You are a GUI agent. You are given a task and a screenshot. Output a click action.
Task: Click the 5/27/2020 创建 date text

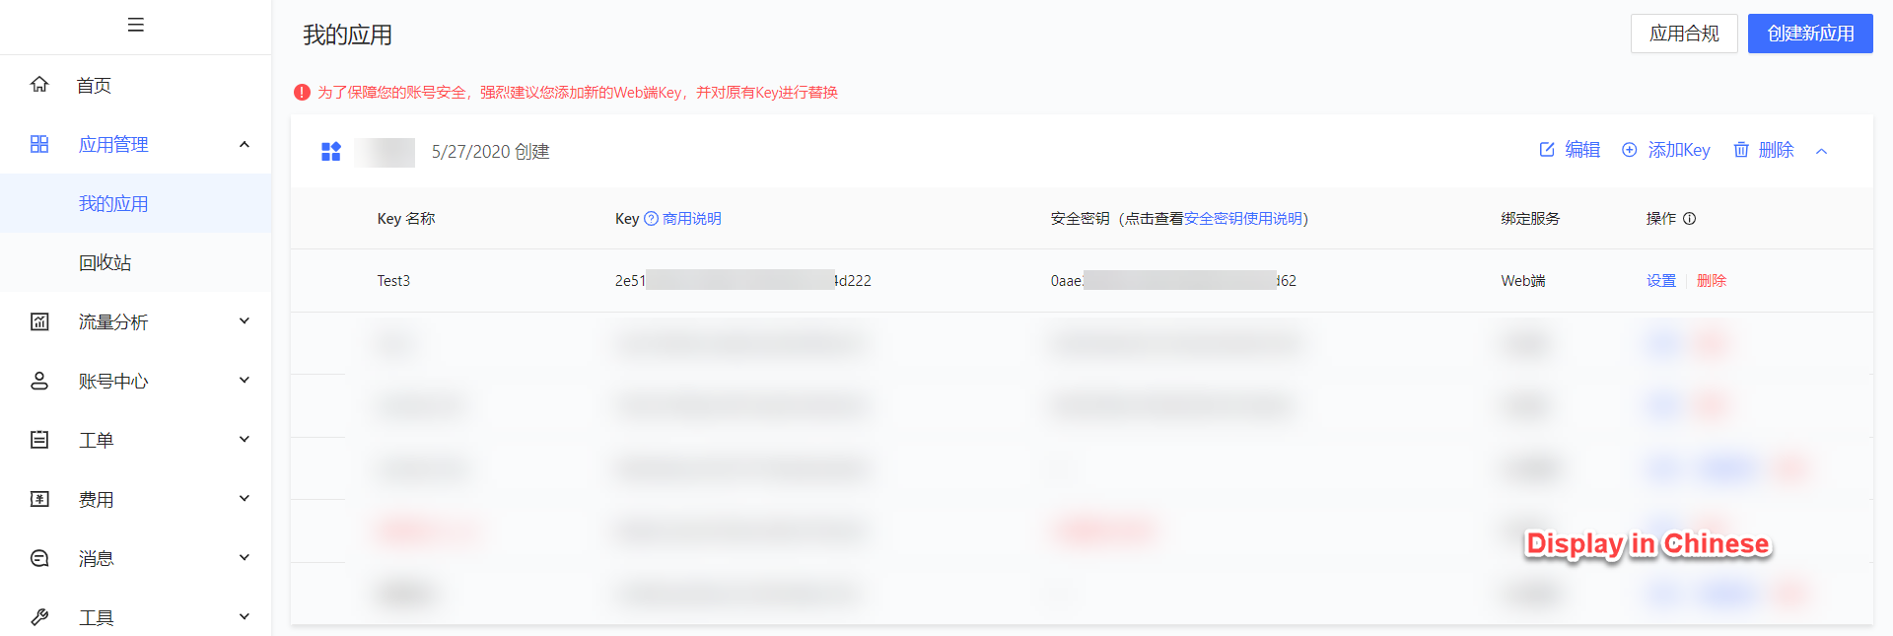click(491, 152)
